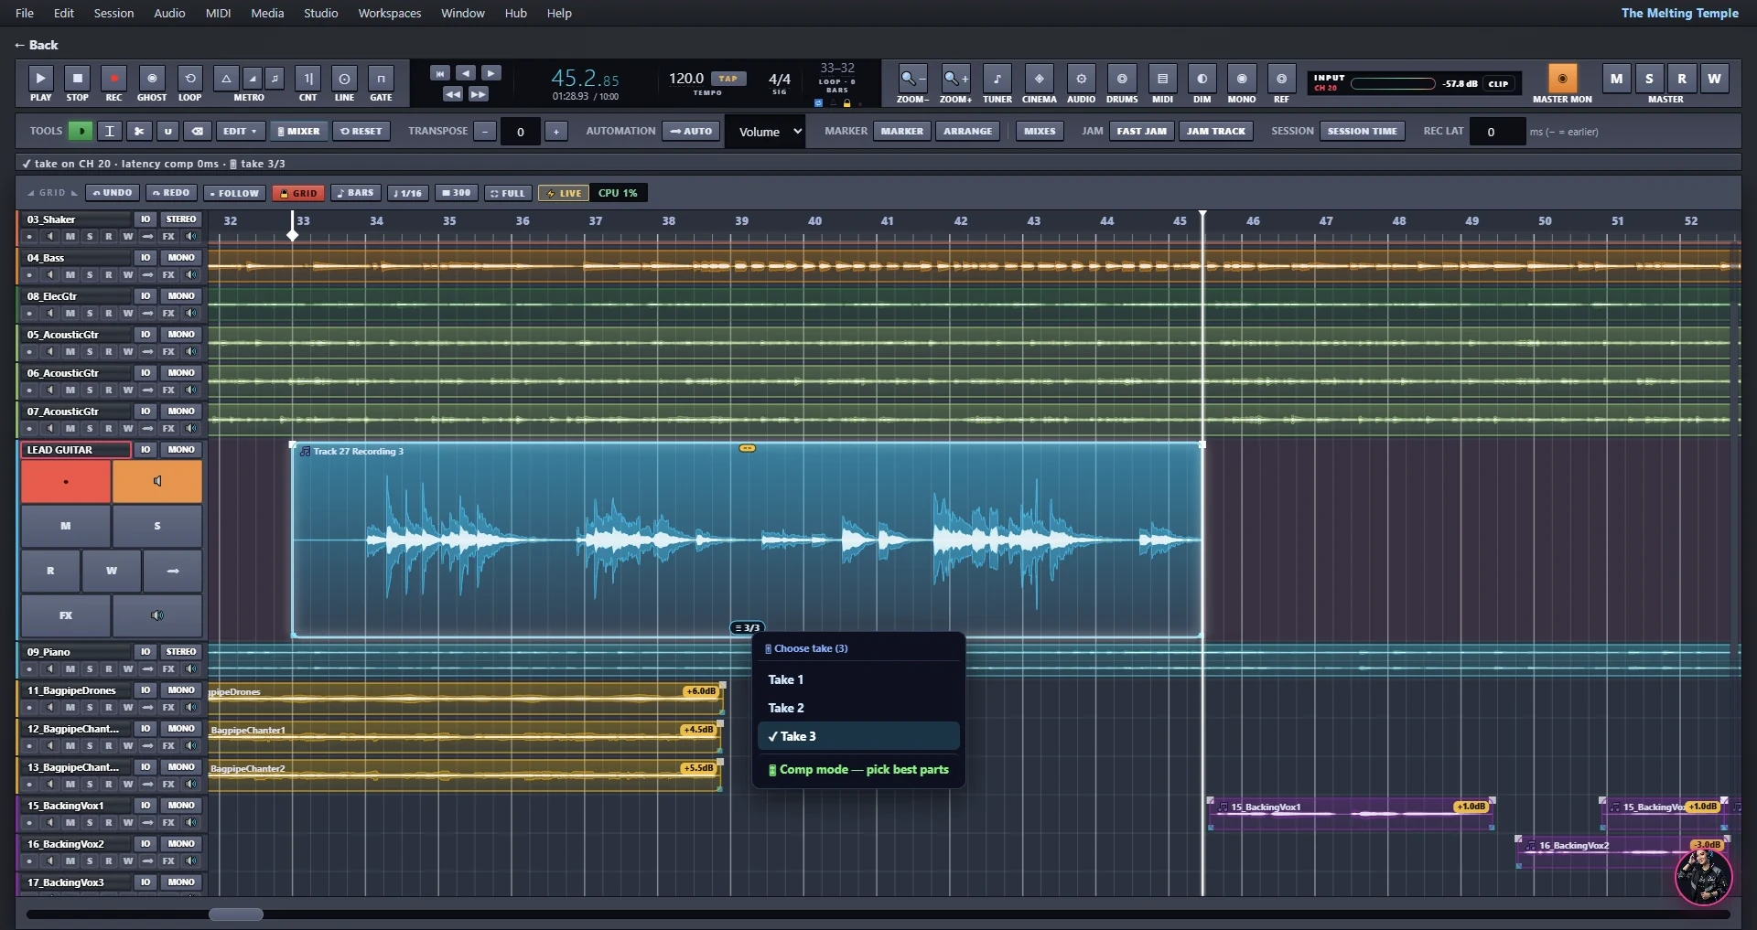
Task: Open the 3/3 takes badge
Action: pos(748,627)
